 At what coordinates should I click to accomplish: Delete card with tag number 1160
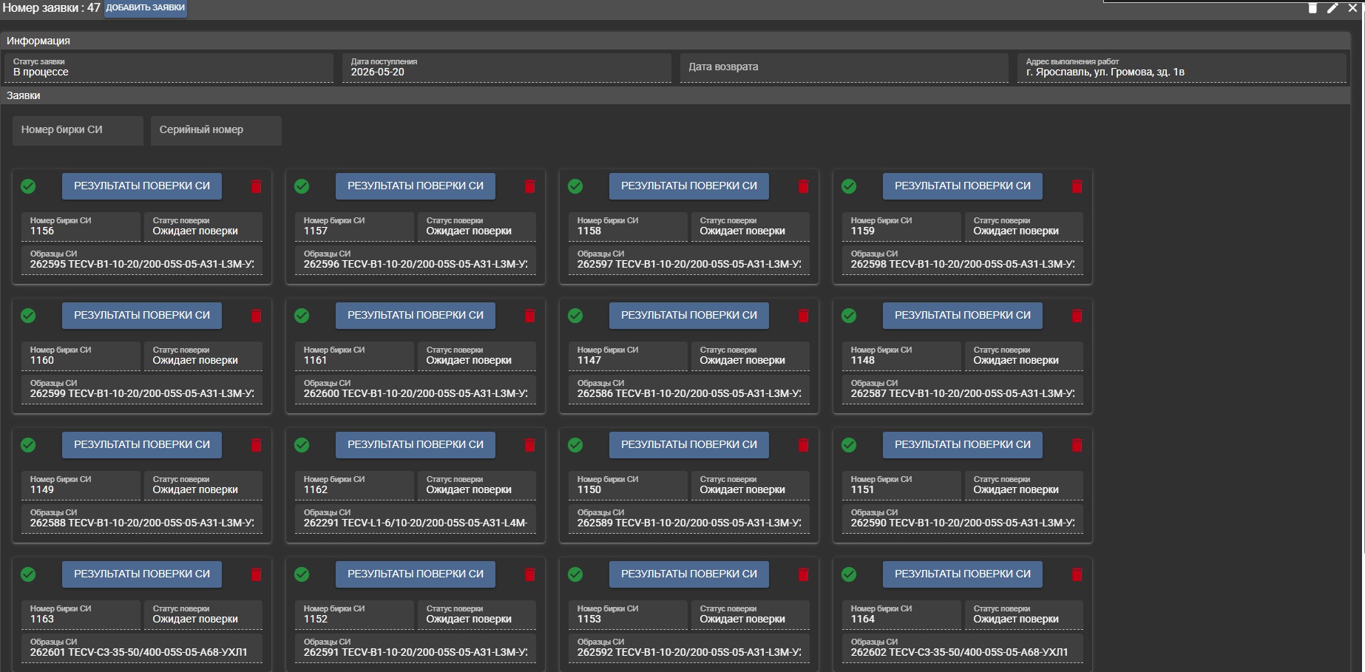[x=256, y=316]
